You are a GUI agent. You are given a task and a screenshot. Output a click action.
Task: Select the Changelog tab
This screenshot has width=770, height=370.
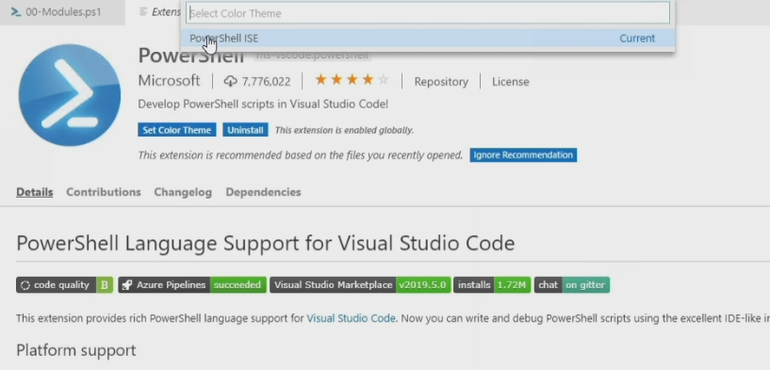(183, 192)
